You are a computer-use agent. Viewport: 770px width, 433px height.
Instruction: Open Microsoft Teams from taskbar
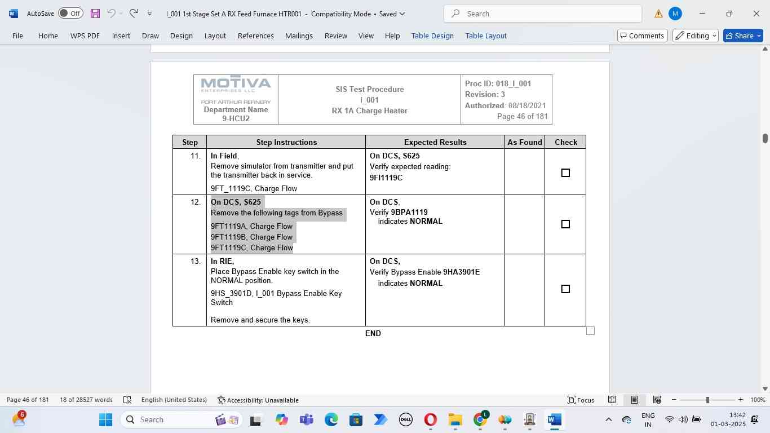(306, 420)
